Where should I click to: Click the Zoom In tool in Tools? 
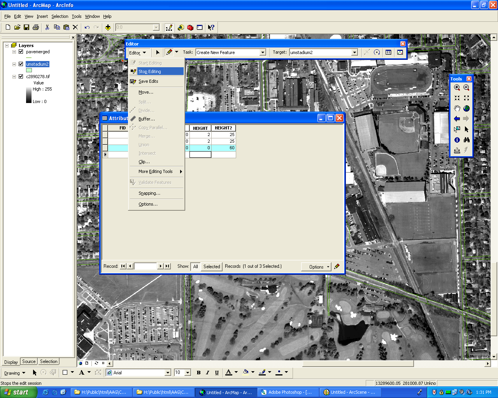click(457, 88)
